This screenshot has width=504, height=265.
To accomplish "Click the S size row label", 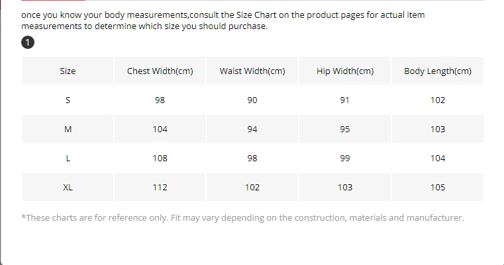I will pyautogui.click(x=68, y=100).
